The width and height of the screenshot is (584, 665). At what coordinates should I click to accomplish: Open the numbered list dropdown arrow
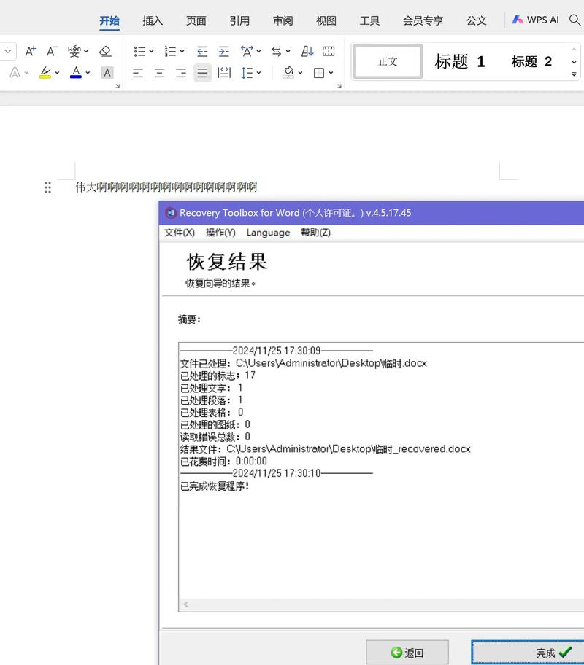pos(182,51)
